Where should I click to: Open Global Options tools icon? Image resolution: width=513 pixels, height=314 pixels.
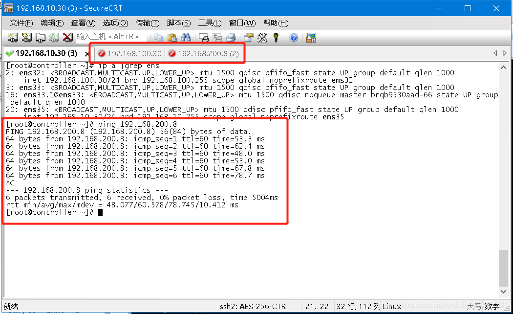[x=262, y=38]
